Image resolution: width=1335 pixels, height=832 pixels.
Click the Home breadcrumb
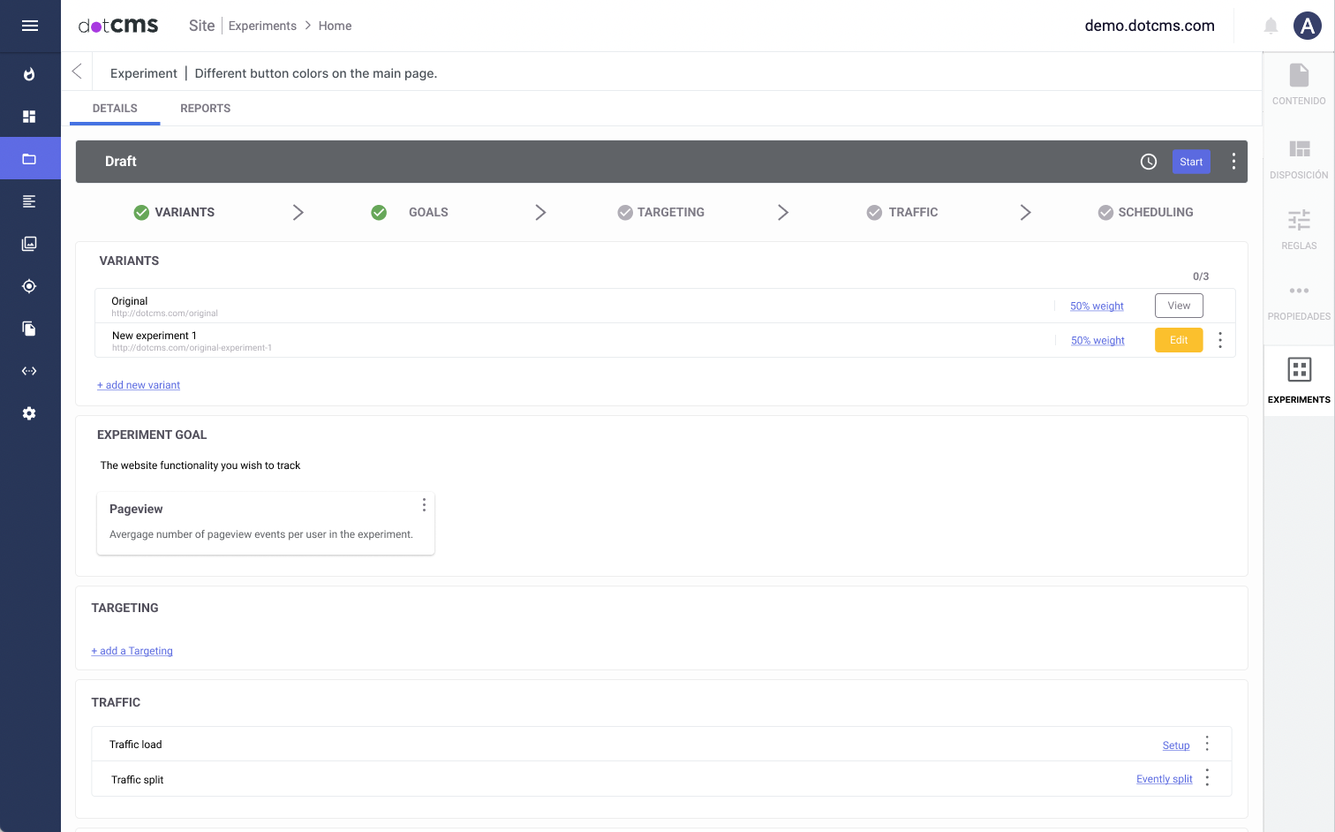(x=335, y=26)
